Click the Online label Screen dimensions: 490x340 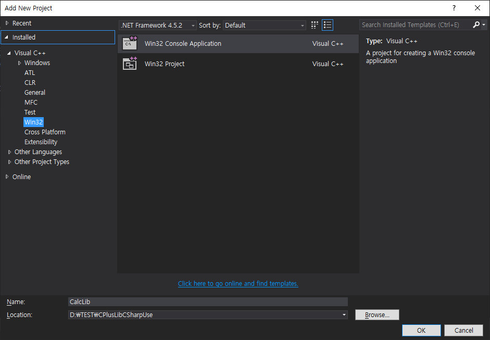[21, 177]
